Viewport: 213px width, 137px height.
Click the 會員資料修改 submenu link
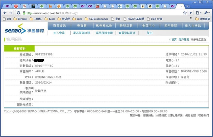(x=127, y=33)
